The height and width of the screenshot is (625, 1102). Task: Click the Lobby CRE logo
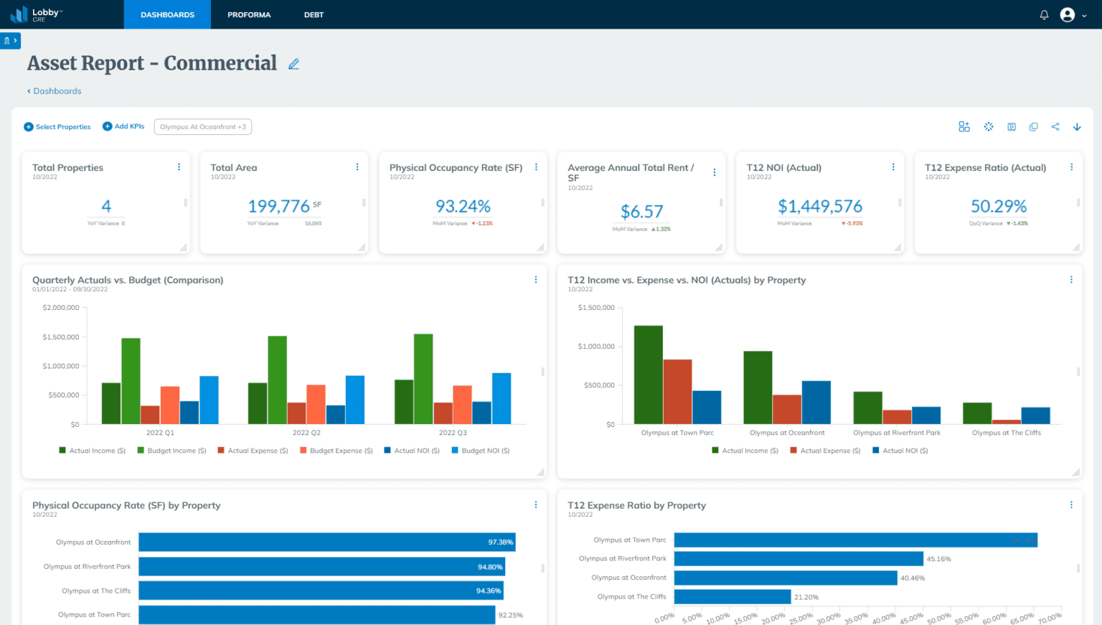(x=36, y=14)
